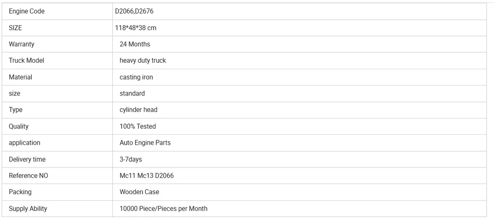This screenshot has height=219, width=495.
Task: Click the Engine Code label cell
Action: [x=27, y=11]
